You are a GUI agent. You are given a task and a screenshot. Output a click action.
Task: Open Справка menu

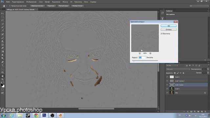[93, 2]
